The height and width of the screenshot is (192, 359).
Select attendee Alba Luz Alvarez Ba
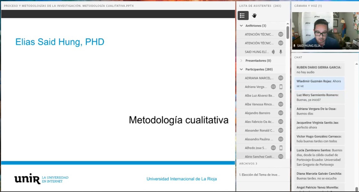point(259,96)
